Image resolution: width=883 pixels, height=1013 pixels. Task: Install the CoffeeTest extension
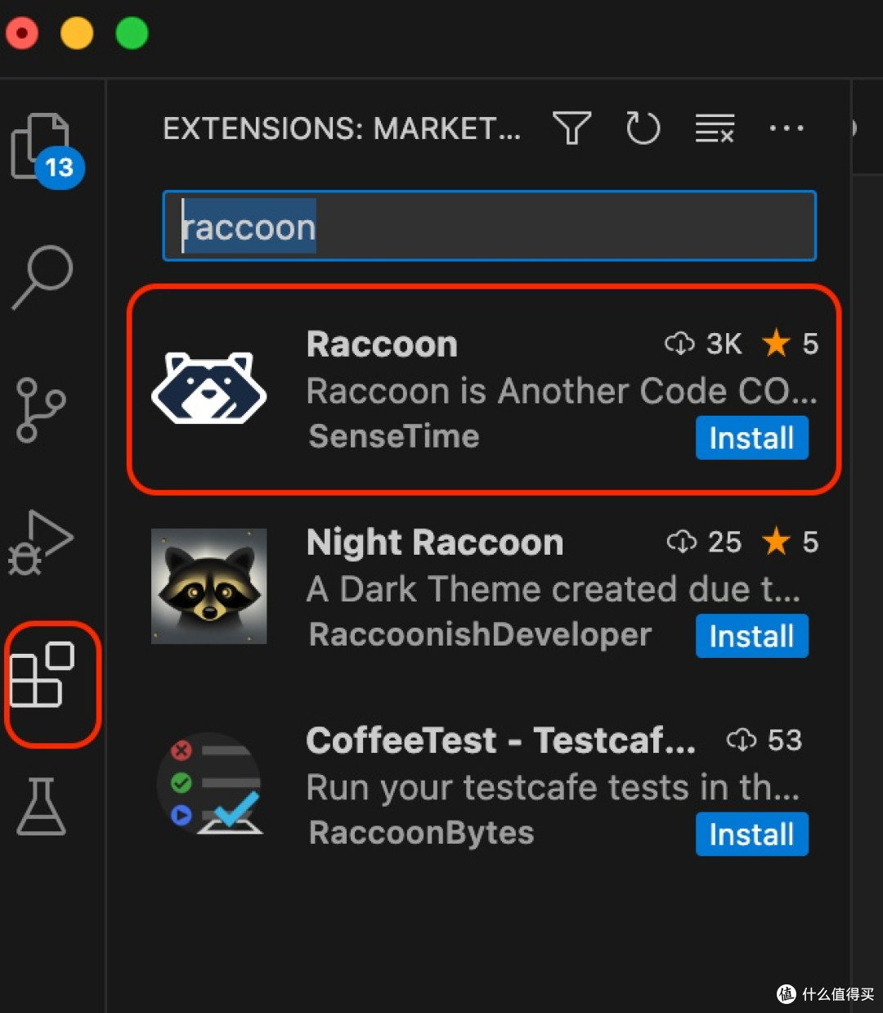tap(751, 834)
